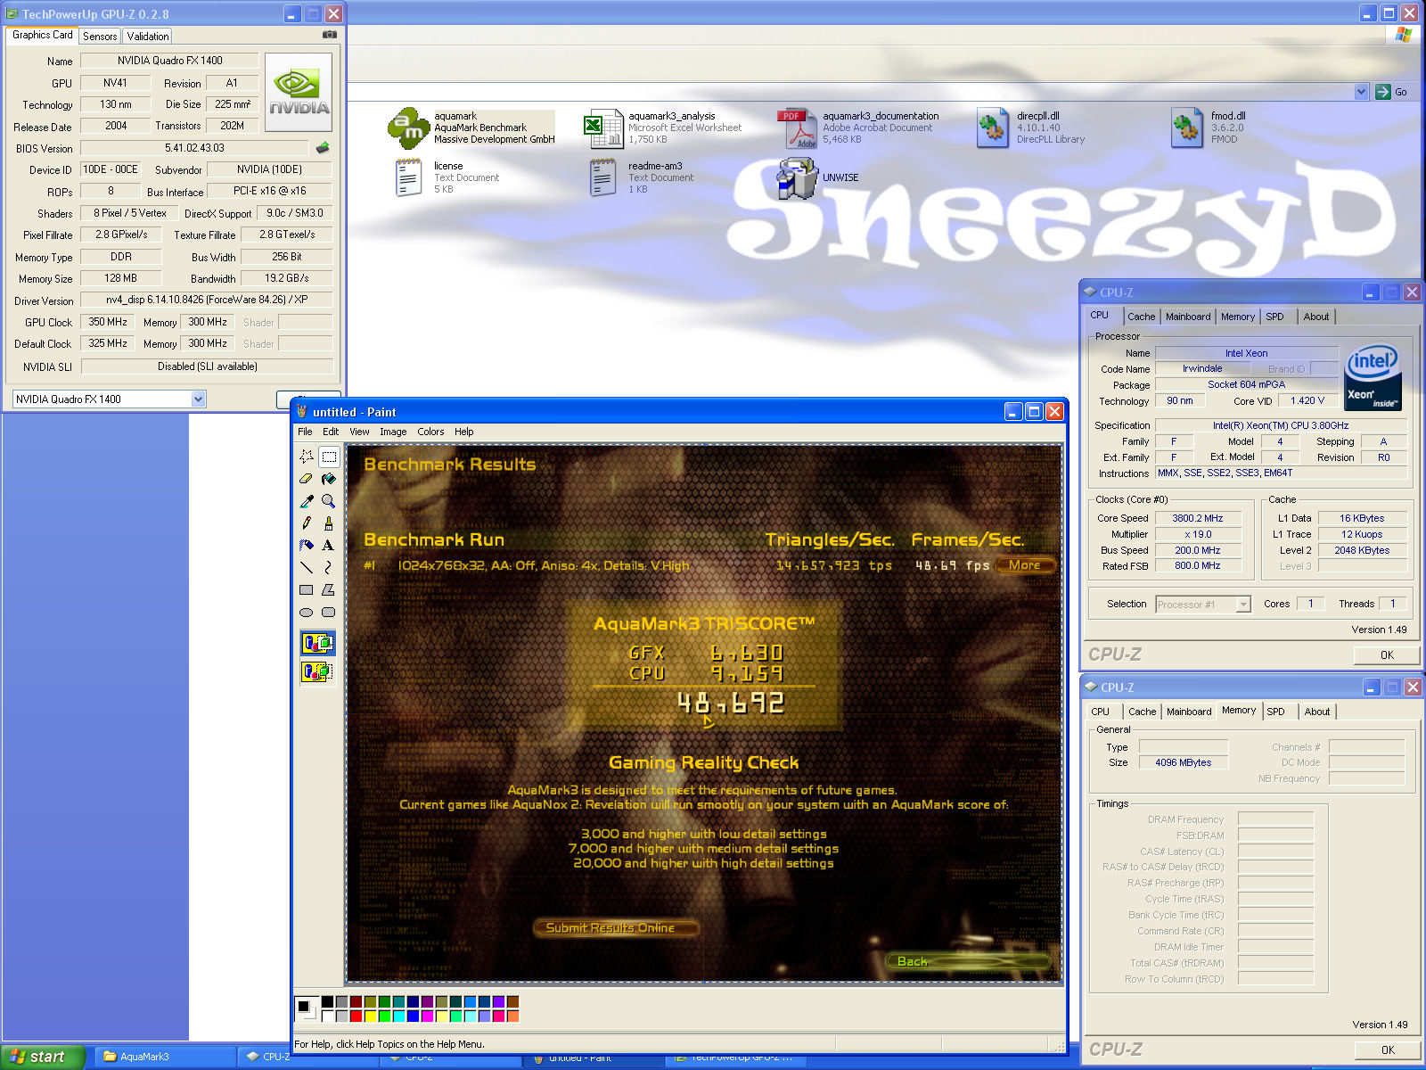The height and width of the screenshot is (1070, 1426).
Task: Open Paint's File menu
Action: (x=305, y=432)
